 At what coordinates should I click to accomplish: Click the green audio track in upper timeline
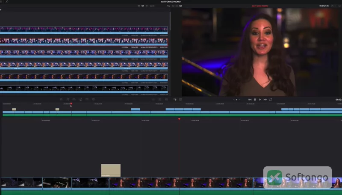click(172, 115)
